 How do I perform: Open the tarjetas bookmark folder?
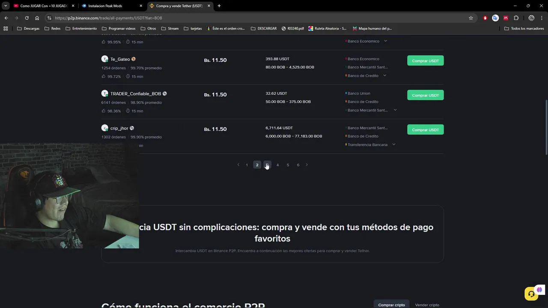click(x=193, y=29)
